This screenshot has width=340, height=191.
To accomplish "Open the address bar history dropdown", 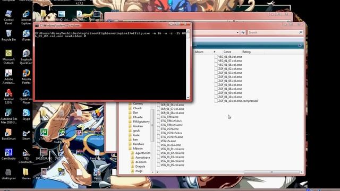I will click(x=237, y=32).
